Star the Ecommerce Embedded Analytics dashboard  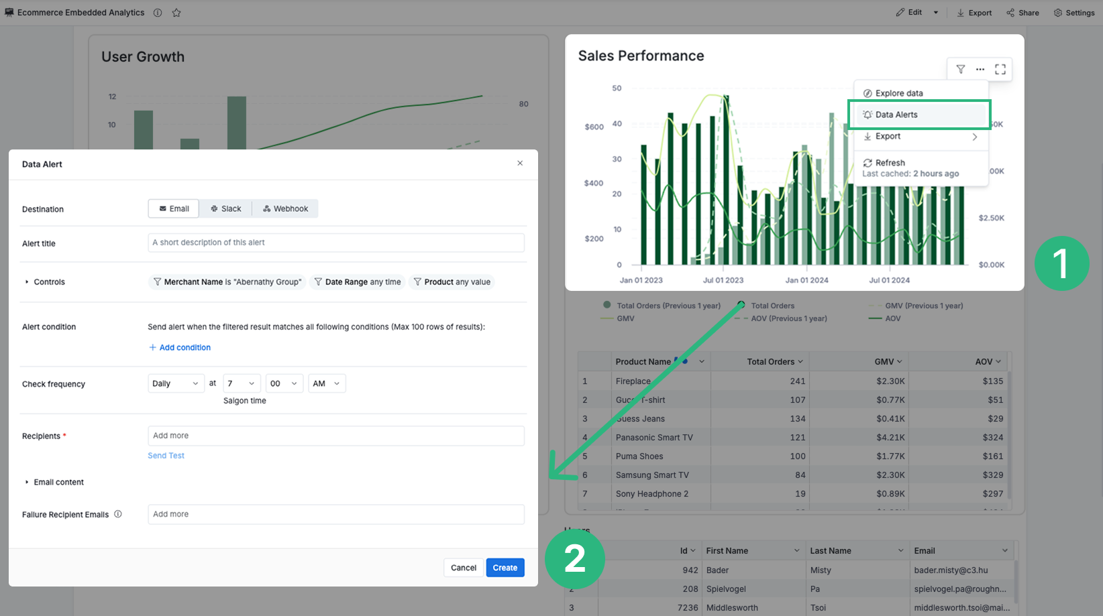click(176, 13)
